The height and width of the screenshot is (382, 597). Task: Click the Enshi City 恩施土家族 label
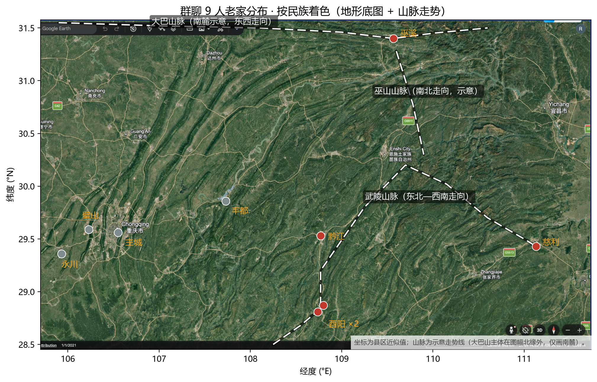click(400, 154)
